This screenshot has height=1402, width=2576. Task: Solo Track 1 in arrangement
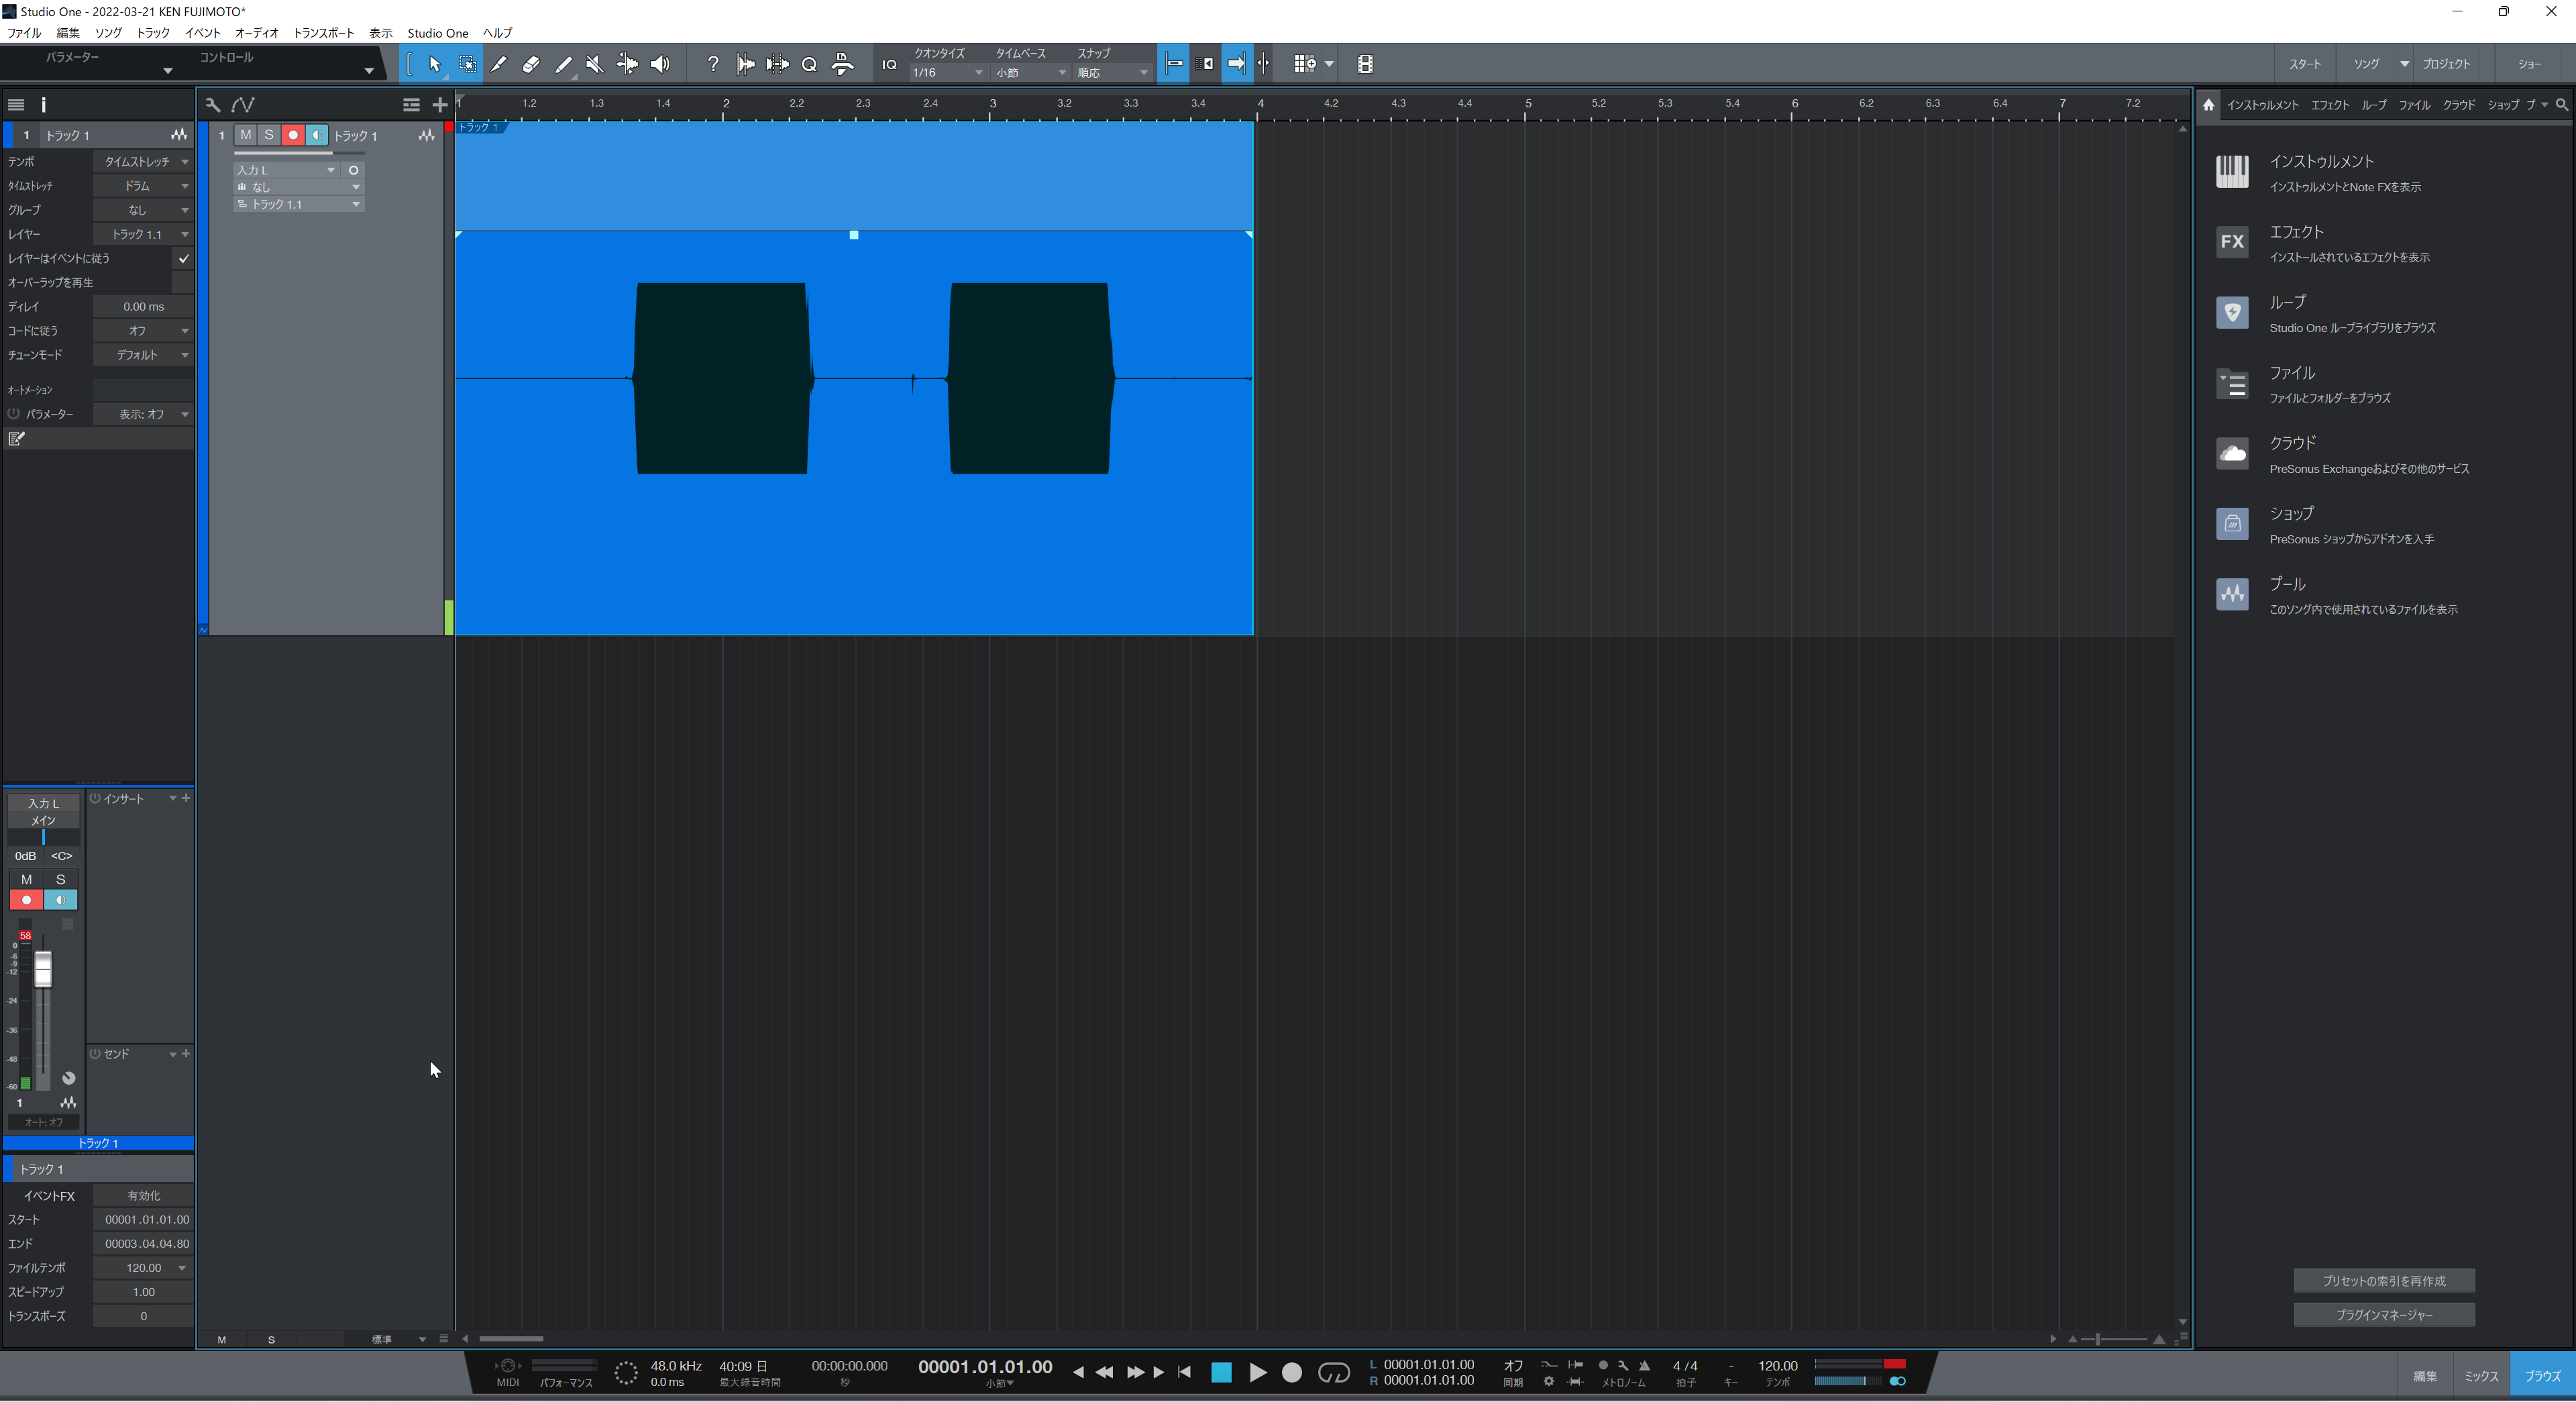[x=269, y=135]
